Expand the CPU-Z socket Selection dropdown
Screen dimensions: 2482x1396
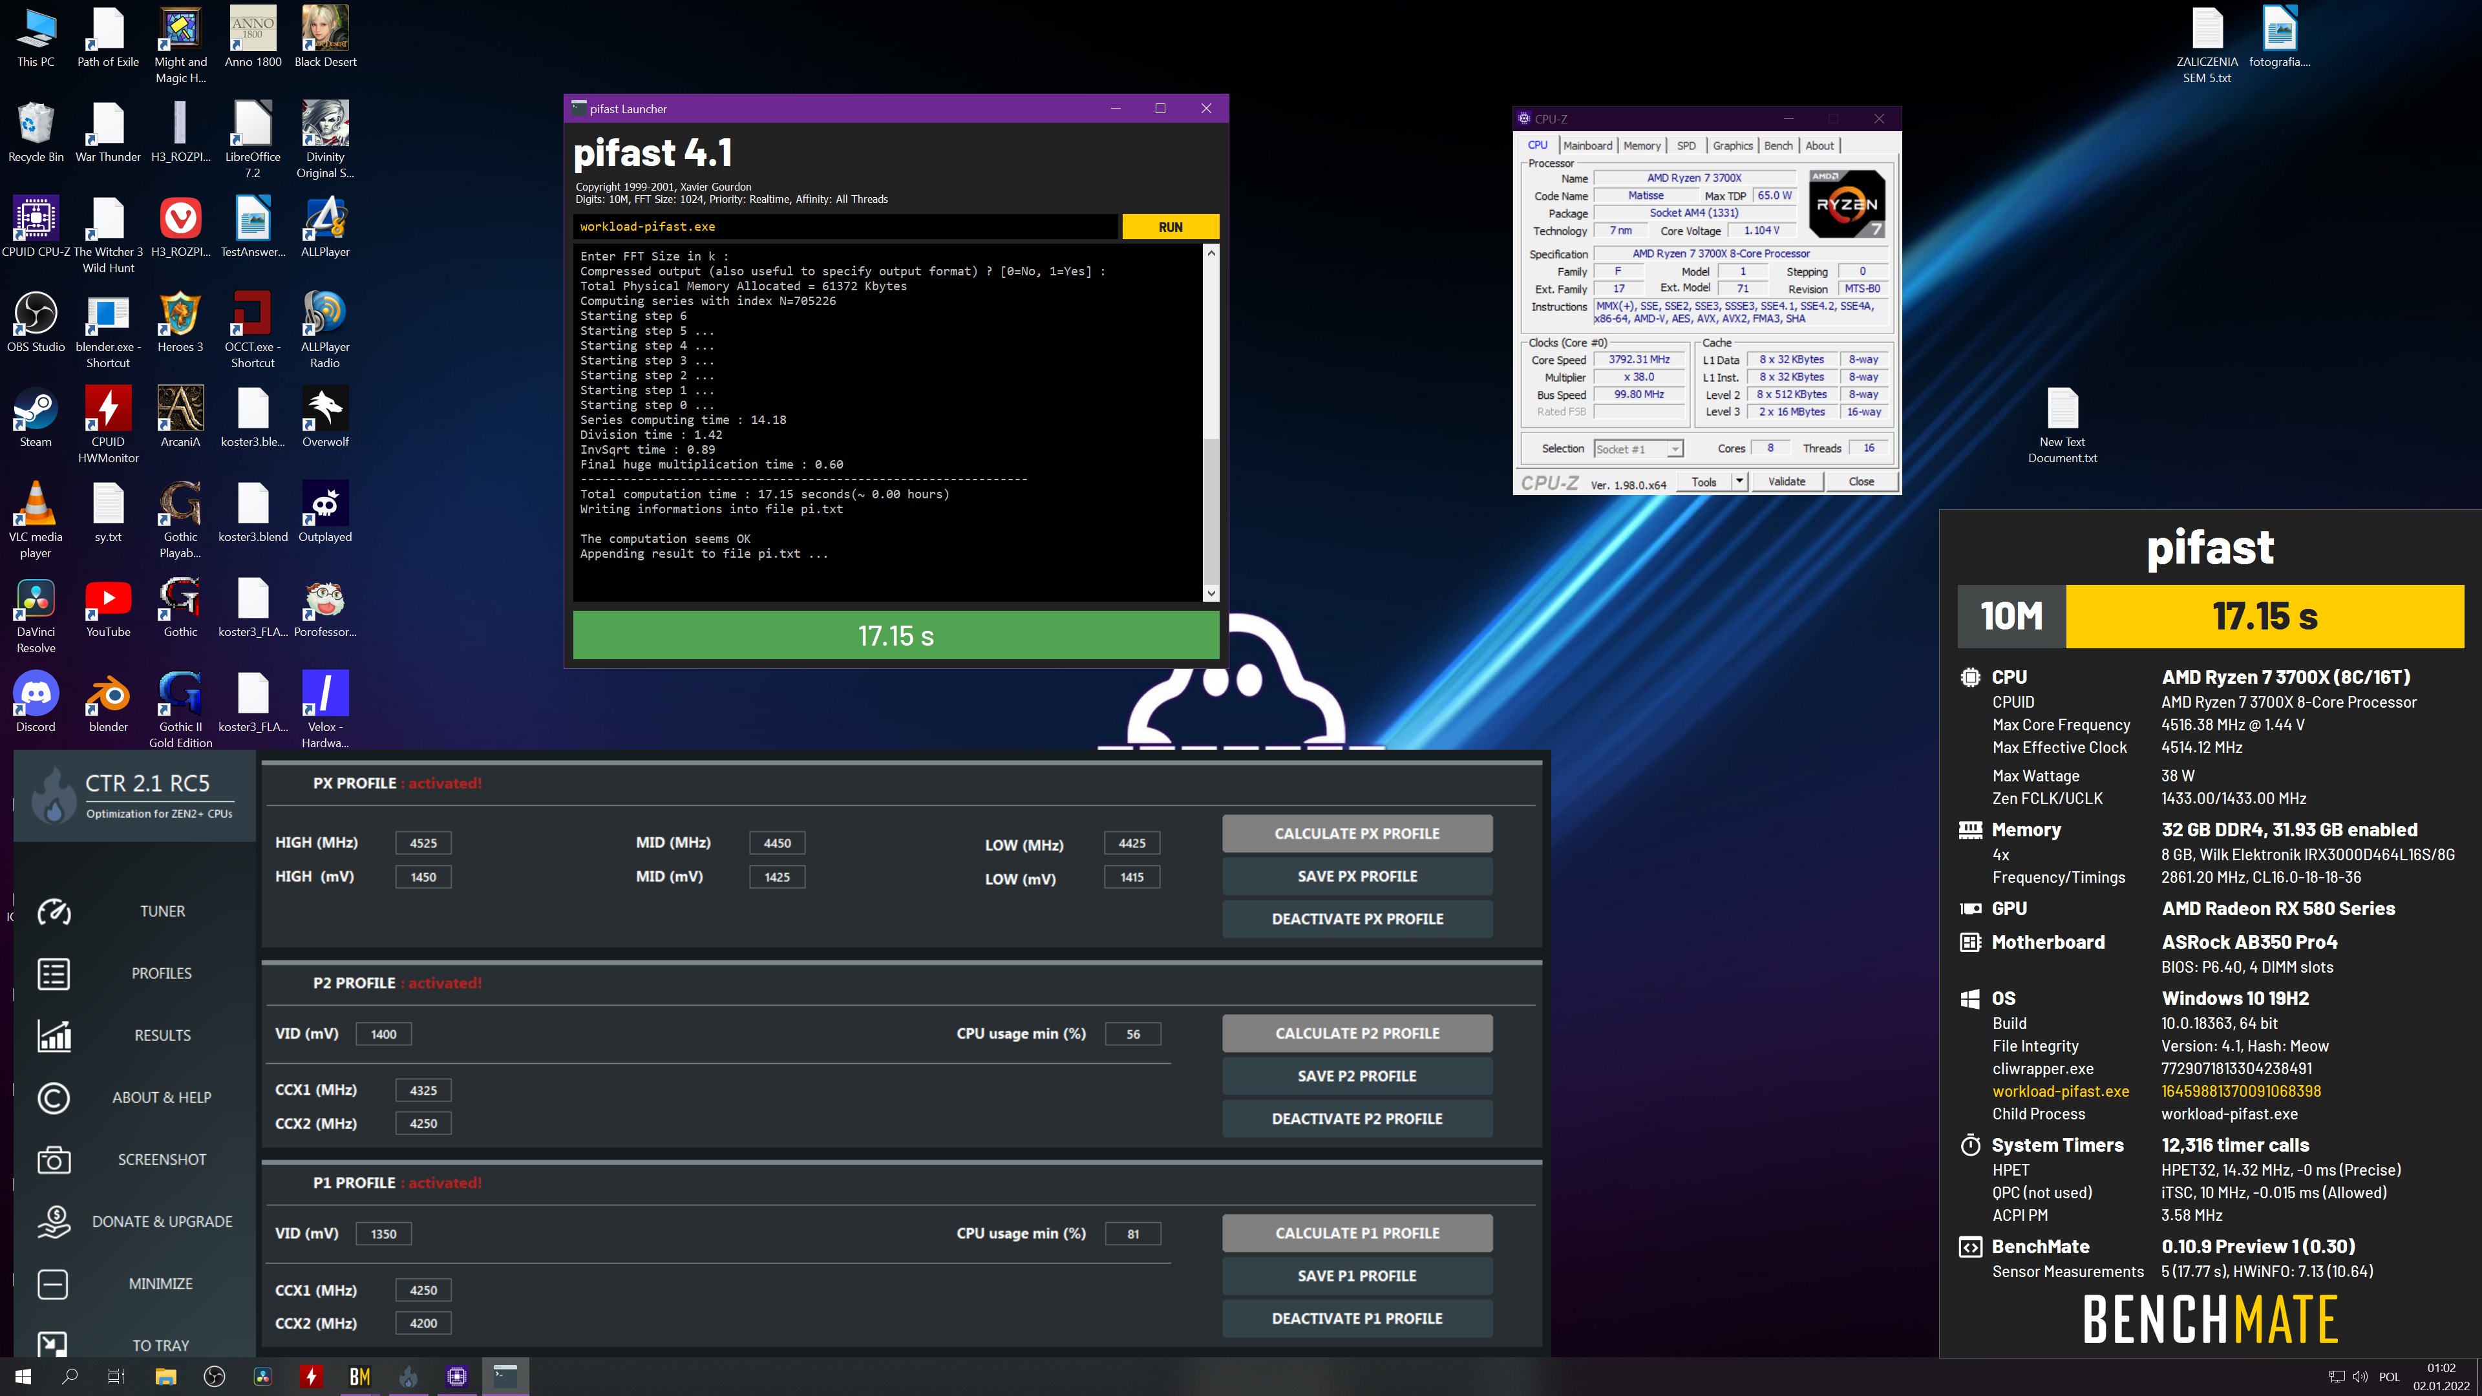pyautogui.click(x=1638, y=449)
